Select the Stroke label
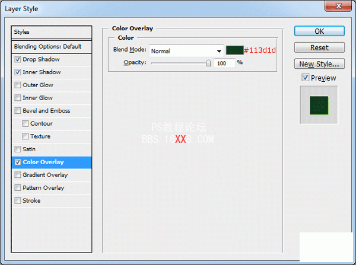The width and height of the screenshot is (356, 265). pos(31,201)
